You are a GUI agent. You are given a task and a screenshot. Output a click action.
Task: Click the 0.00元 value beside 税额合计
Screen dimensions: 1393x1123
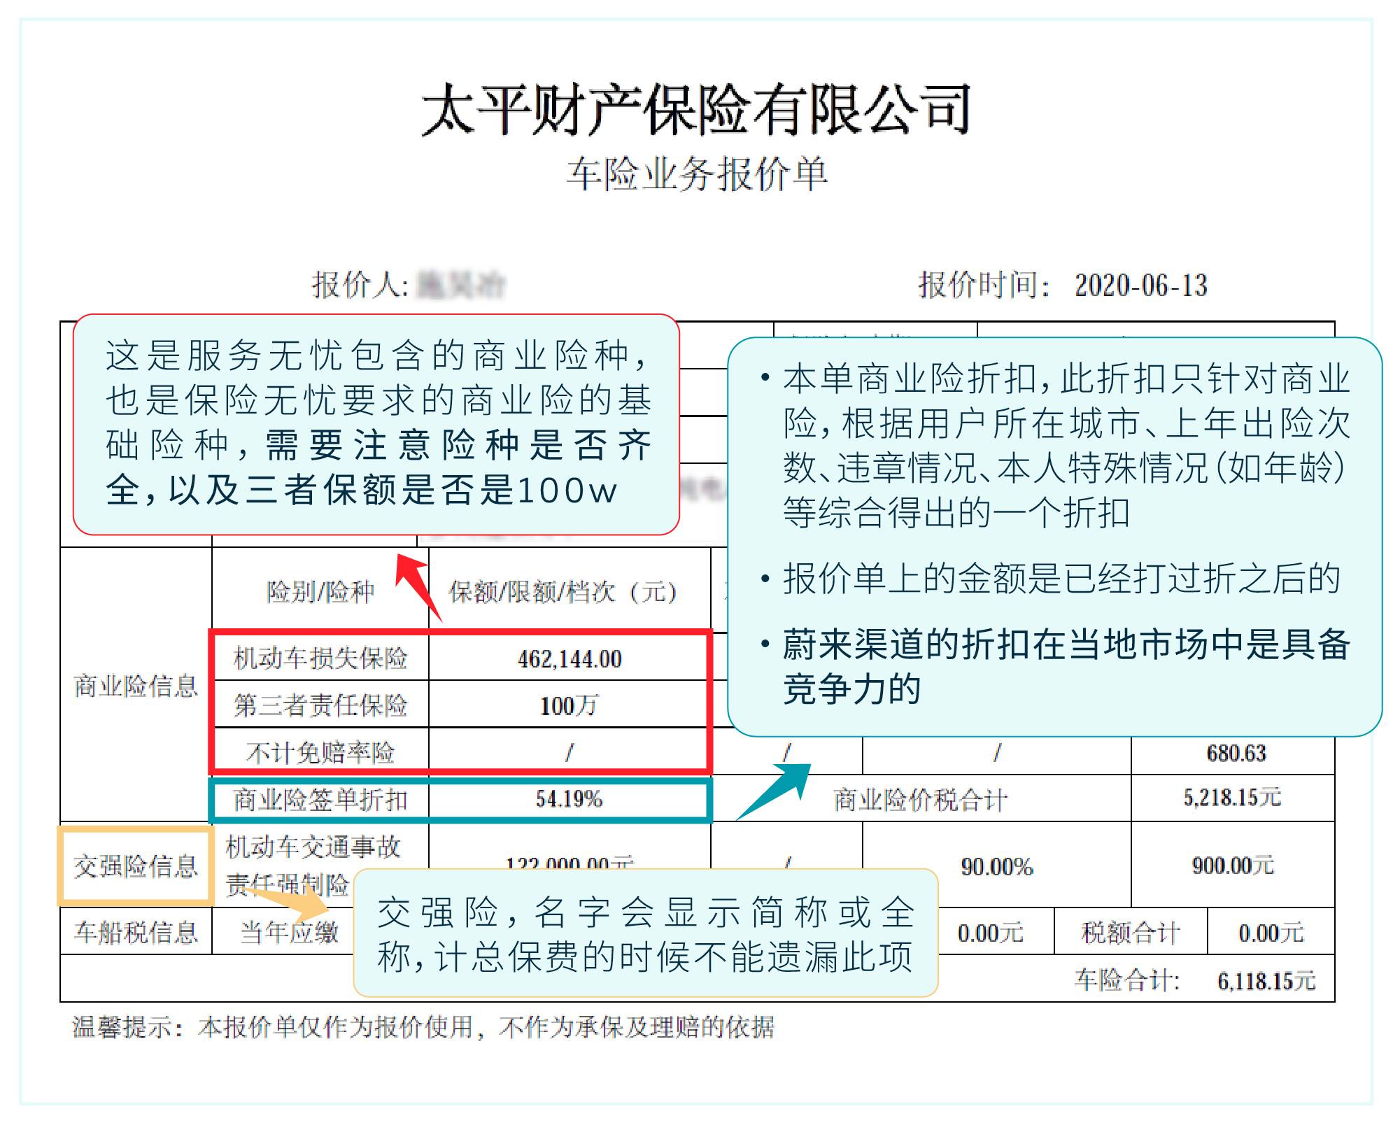point(1271,933)
